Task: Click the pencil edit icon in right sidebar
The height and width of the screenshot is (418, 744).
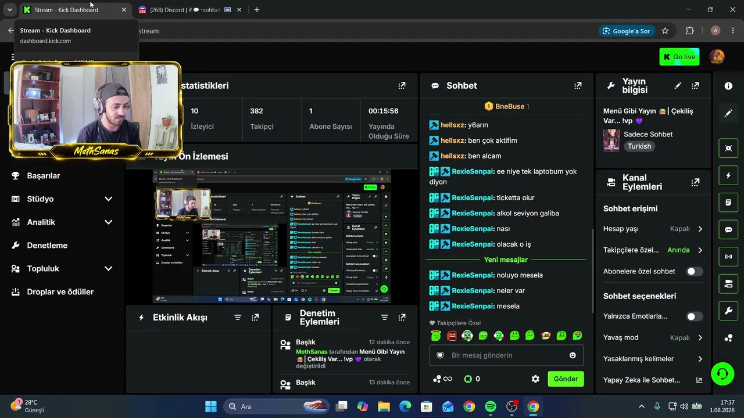Action: (728, 113)
